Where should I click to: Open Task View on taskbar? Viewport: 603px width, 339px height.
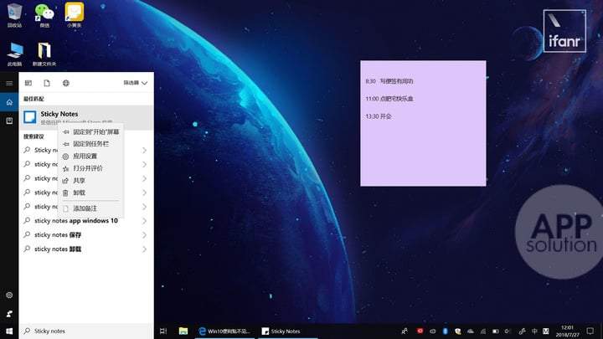(163, 331)
